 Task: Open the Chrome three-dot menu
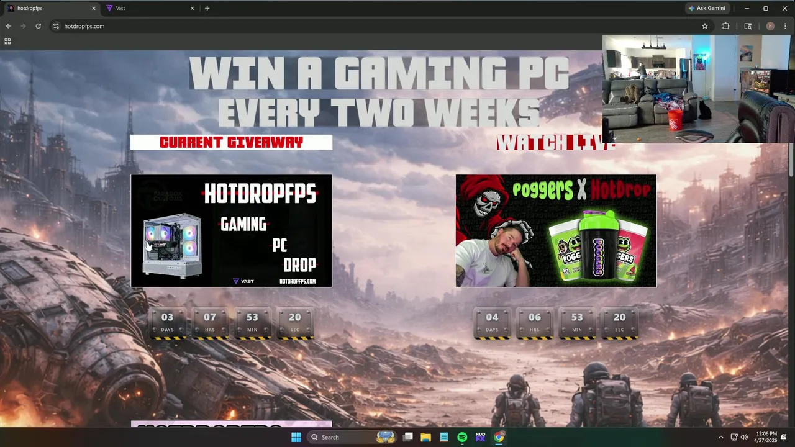(x=786, y=26)
